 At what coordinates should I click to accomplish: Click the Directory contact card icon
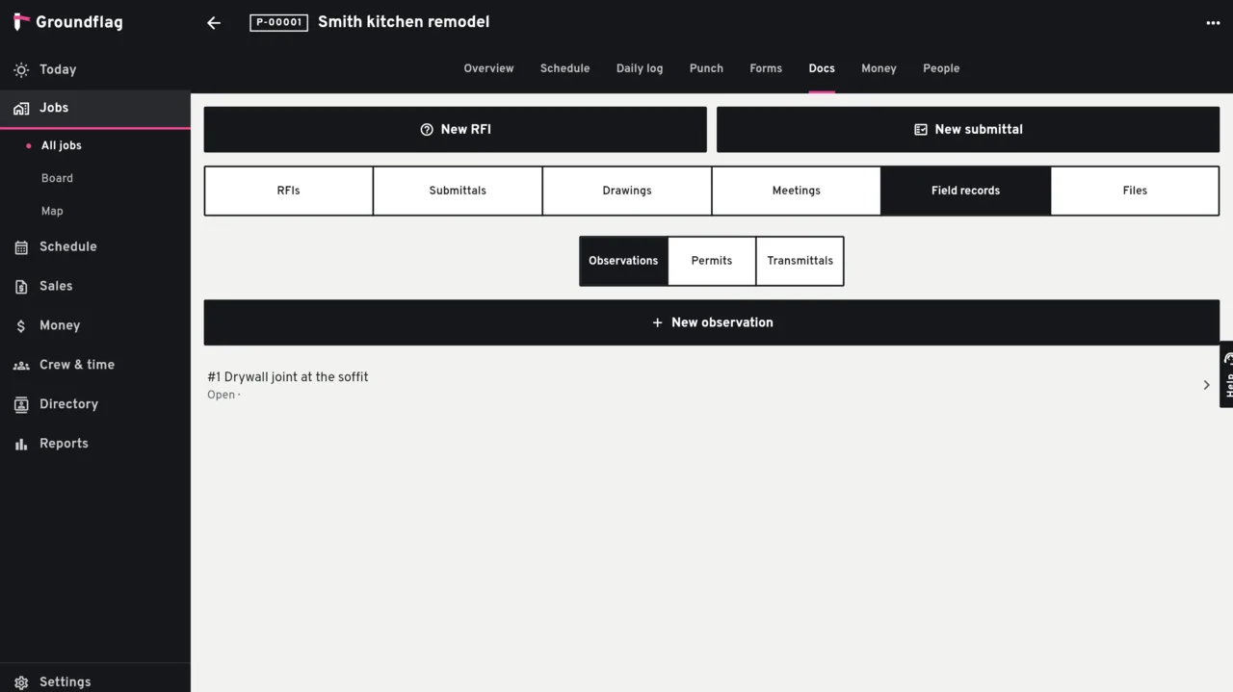tap(21, 405)
